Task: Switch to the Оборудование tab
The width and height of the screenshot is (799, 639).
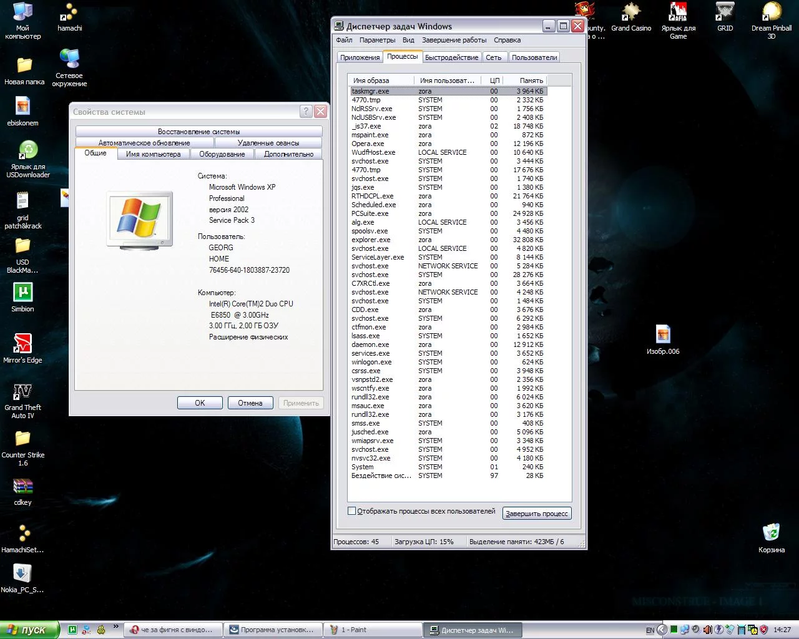Action: (x=222, y=154)
